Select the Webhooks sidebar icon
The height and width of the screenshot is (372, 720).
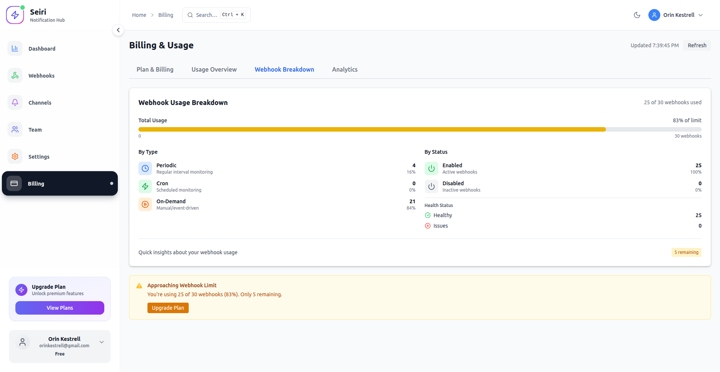tap(15, 75)
